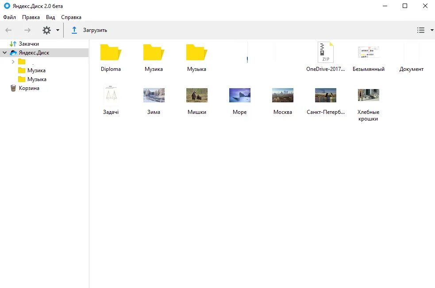Screen dimensions: 435x288
Task: Select the Зима winter photo
Action: click(154, 95)
